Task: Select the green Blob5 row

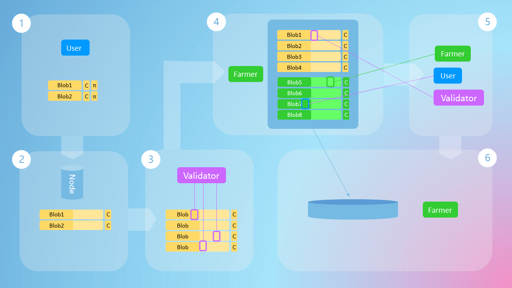Action: tap(309, 82)
